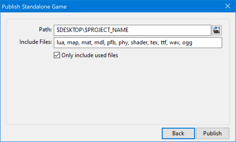Click the "ttf" extension in Include Files

164,43
